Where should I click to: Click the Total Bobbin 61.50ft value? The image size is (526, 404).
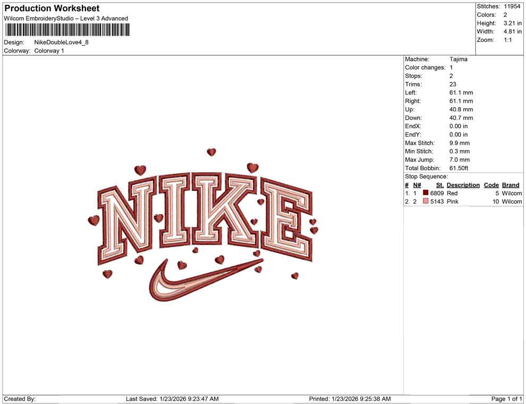pos(459,168)
